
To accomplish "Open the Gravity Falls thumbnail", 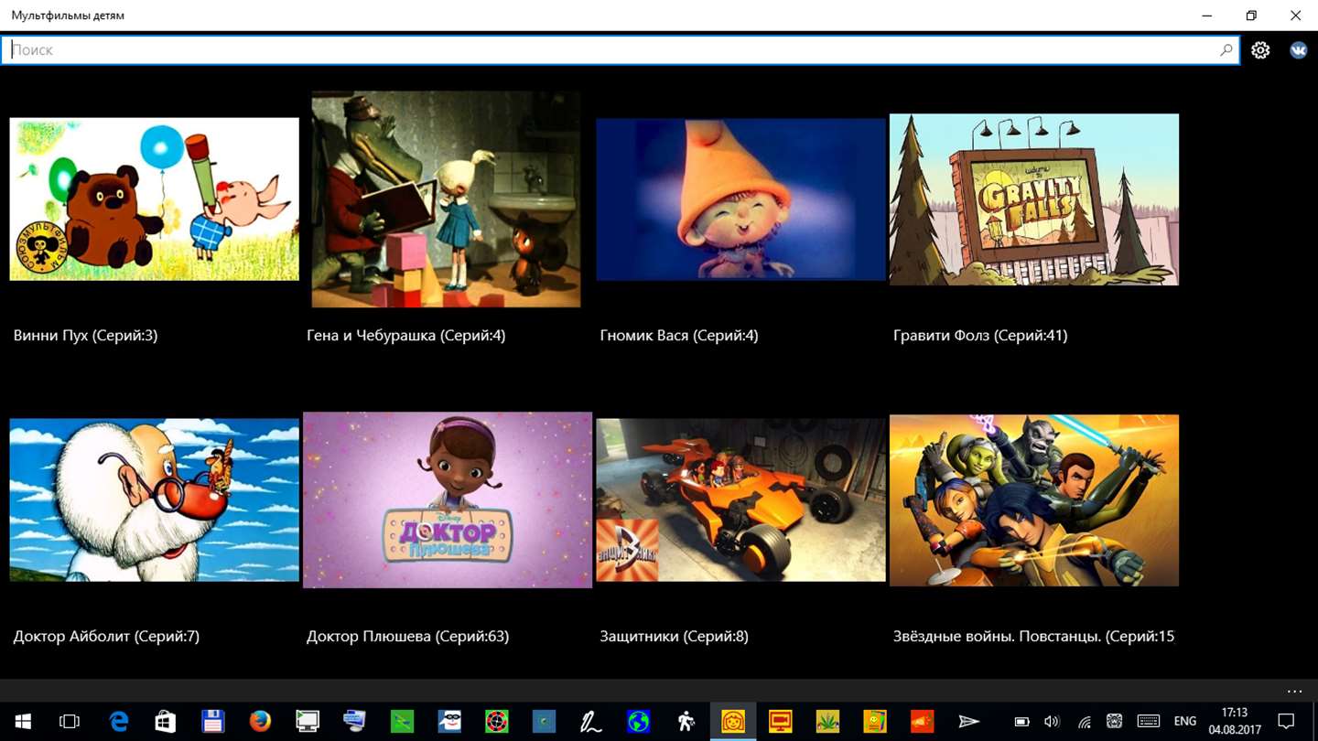I will click(1034, 199).
